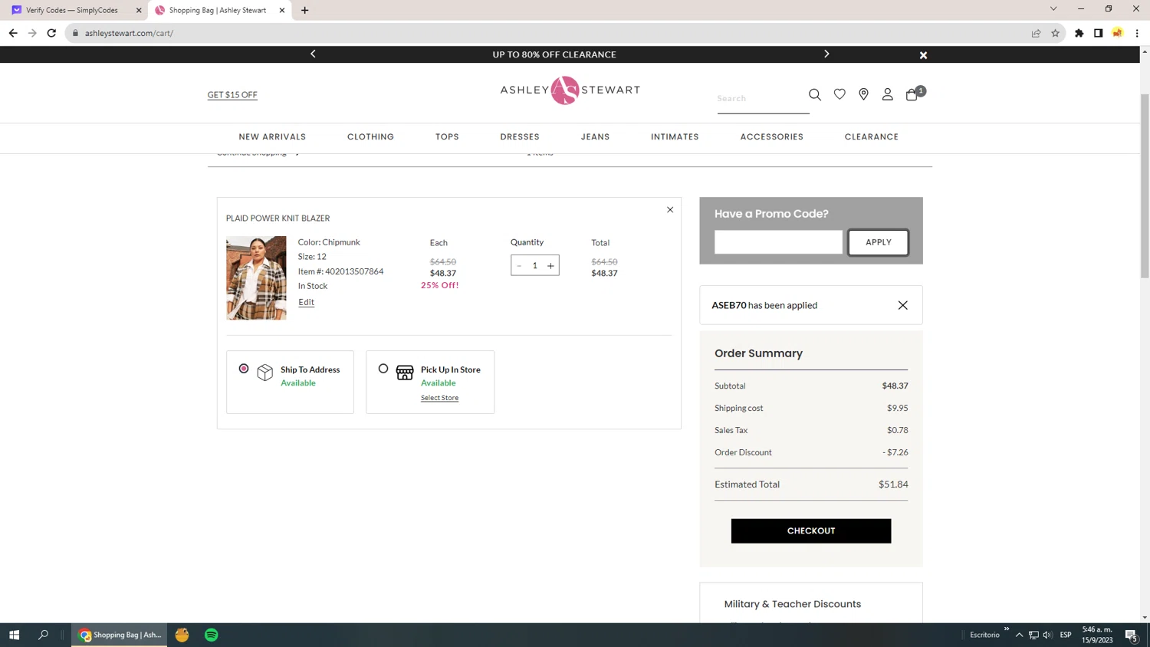Open the Dresses menu
1150x647 pixels.
tap(520, 136)
